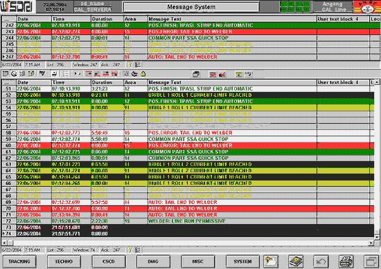Click the Window: 247 status bar field
Screen dimensions: 381x269
click(x=85, y=65)
